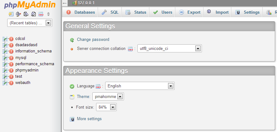Click the red alert icon beside information_schema
277x132 pixels.
[11, 51]
